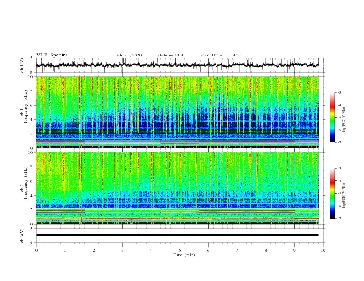Click the "8" kHz tick on ch.1 frequency axis
The width and height of the screenshot is (364, 281).
pyautogui.click(x=32, y=91)
